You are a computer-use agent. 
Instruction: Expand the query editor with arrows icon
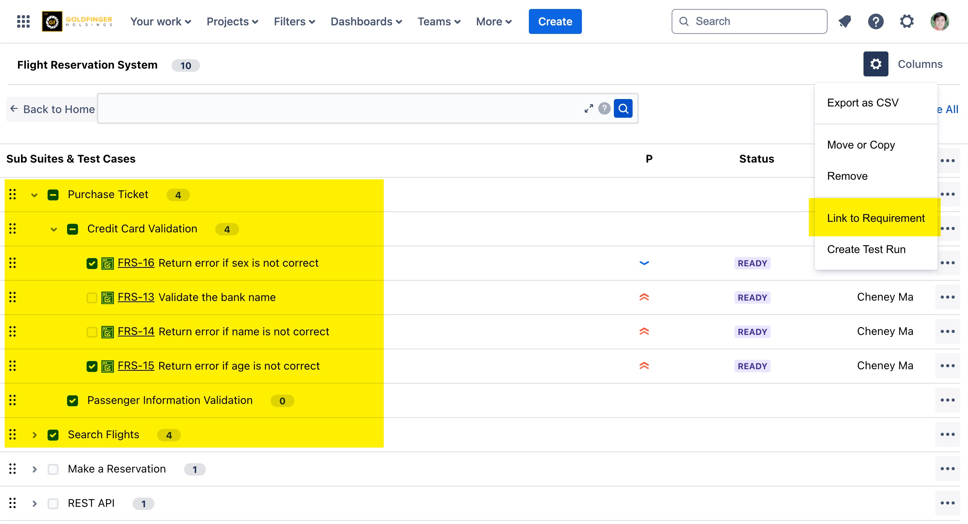589,108
